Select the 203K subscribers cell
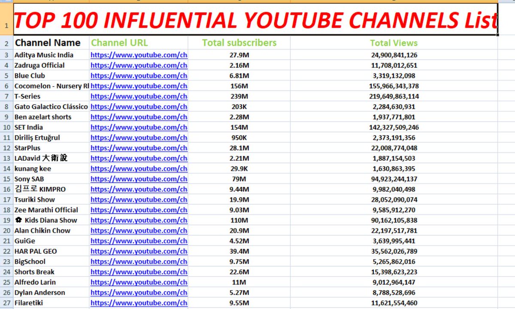 click(239, 107)
